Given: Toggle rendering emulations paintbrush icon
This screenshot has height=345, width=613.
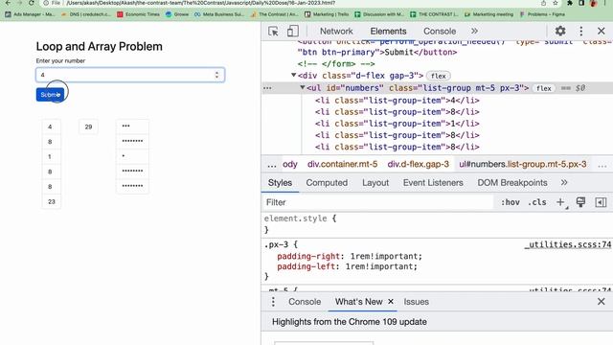Looking at the screenshot, I should pyautogui.click(x=580, y=202).
